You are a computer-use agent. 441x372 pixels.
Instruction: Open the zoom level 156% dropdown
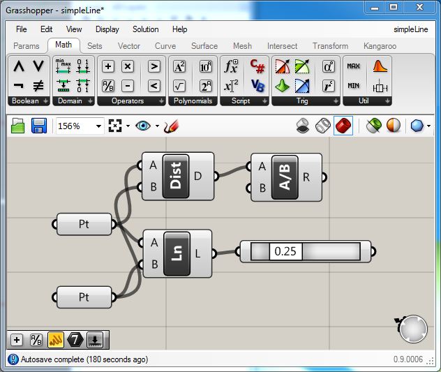point(98,126)
